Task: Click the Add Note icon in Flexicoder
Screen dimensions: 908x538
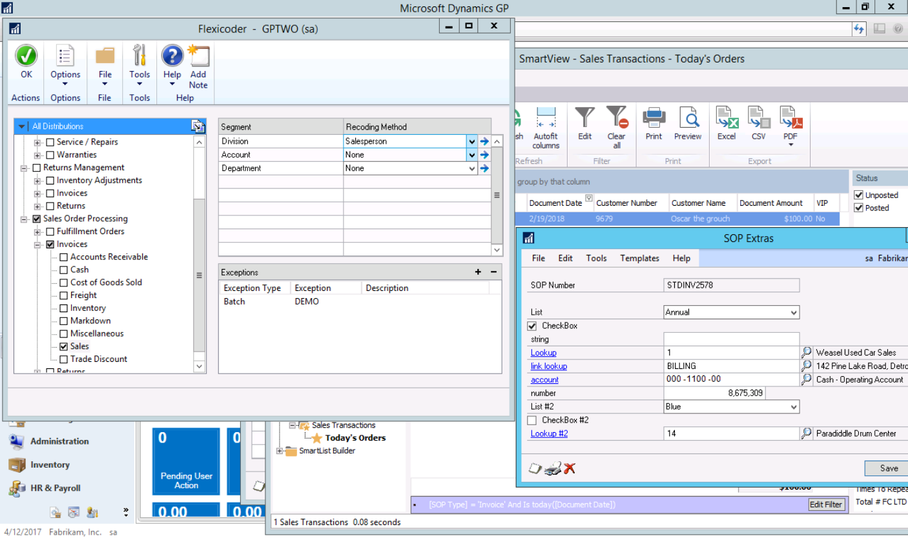Action: 198,55
